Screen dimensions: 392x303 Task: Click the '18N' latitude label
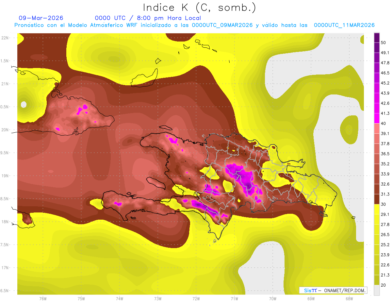(x=6, y=222)
